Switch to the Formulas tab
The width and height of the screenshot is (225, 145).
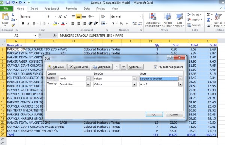coord(72,9)
